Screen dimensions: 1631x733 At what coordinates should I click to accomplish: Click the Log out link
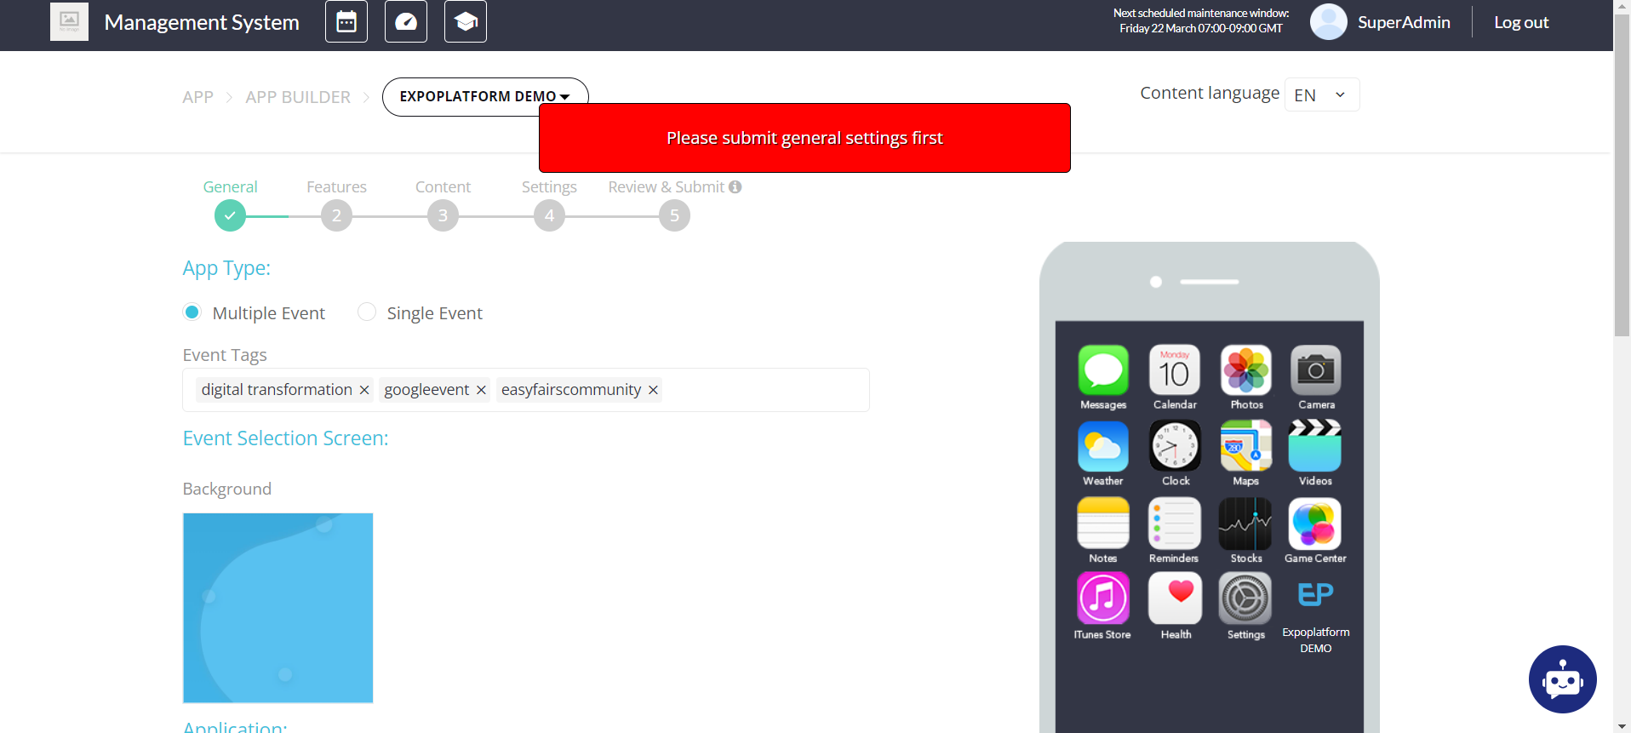1520,23
